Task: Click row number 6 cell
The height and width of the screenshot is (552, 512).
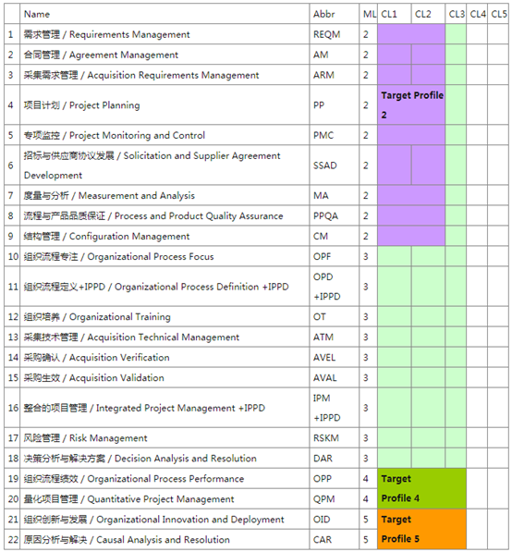Action: 12,166
